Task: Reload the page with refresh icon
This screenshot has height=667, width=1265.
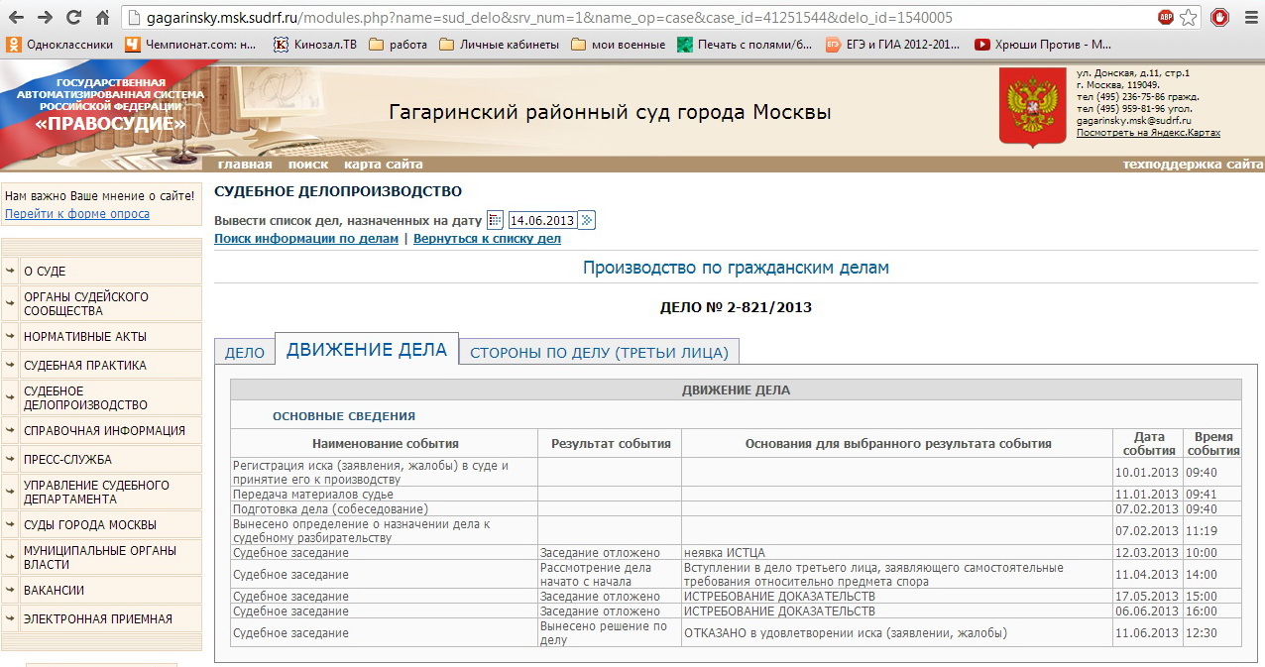Action: pos(73,18)
